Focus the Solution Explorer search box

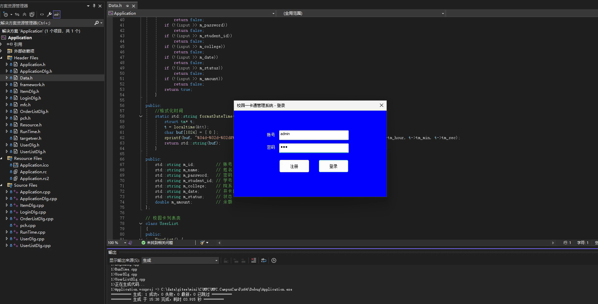pos(47,23)
